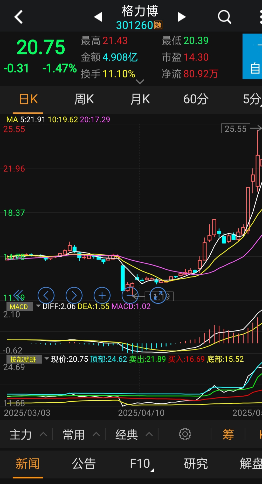Open the 新闻 news tab
Viewport: 262px width, 484px height.
tap(27, 464)
